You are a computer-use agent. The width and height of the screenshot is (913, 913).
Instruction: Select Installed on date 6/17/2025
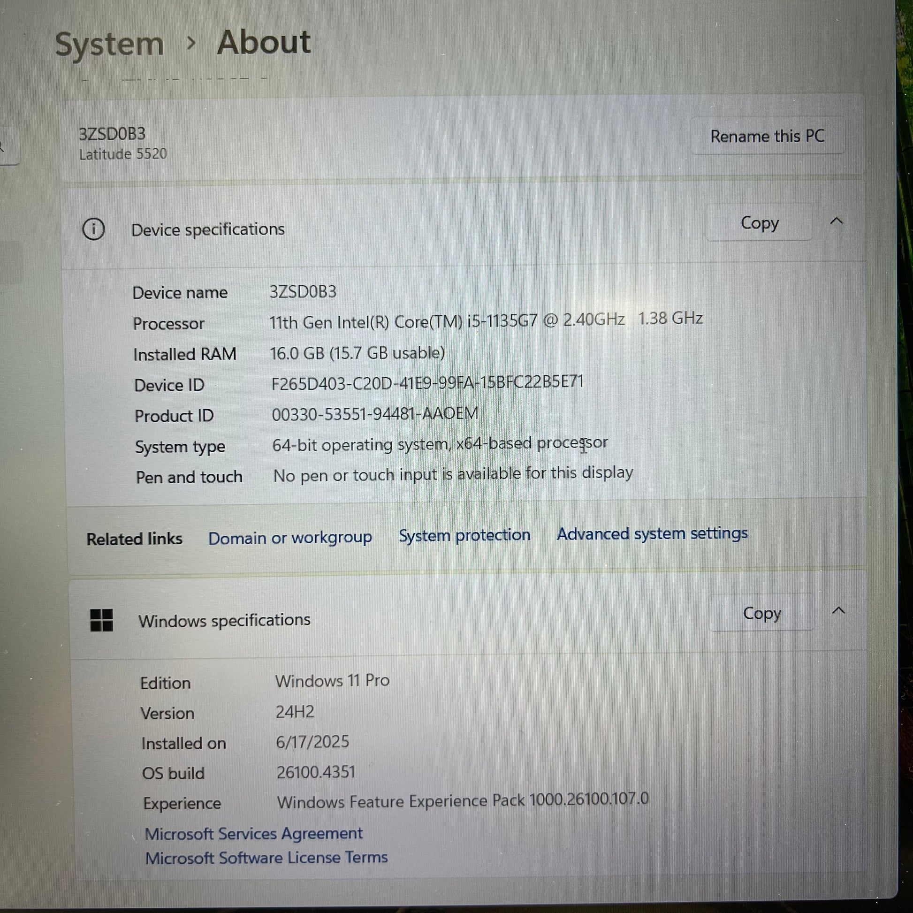tap(312, 742)
